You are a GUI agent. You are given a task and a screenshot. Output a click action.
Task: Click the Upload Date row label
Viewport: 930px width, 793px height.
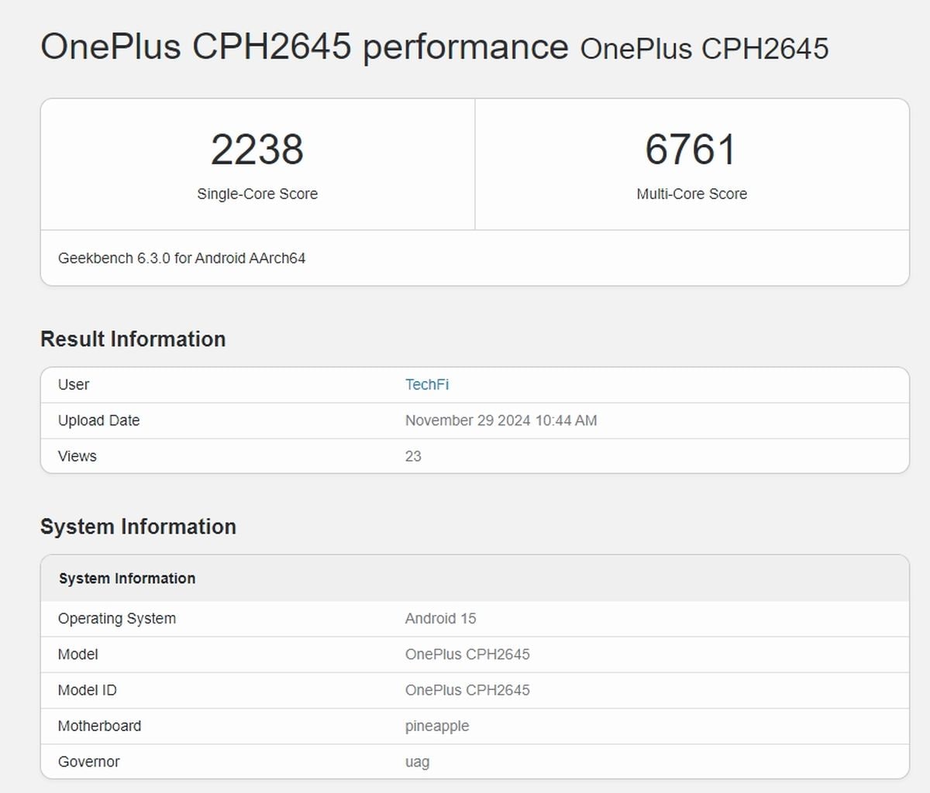(98, 421)
